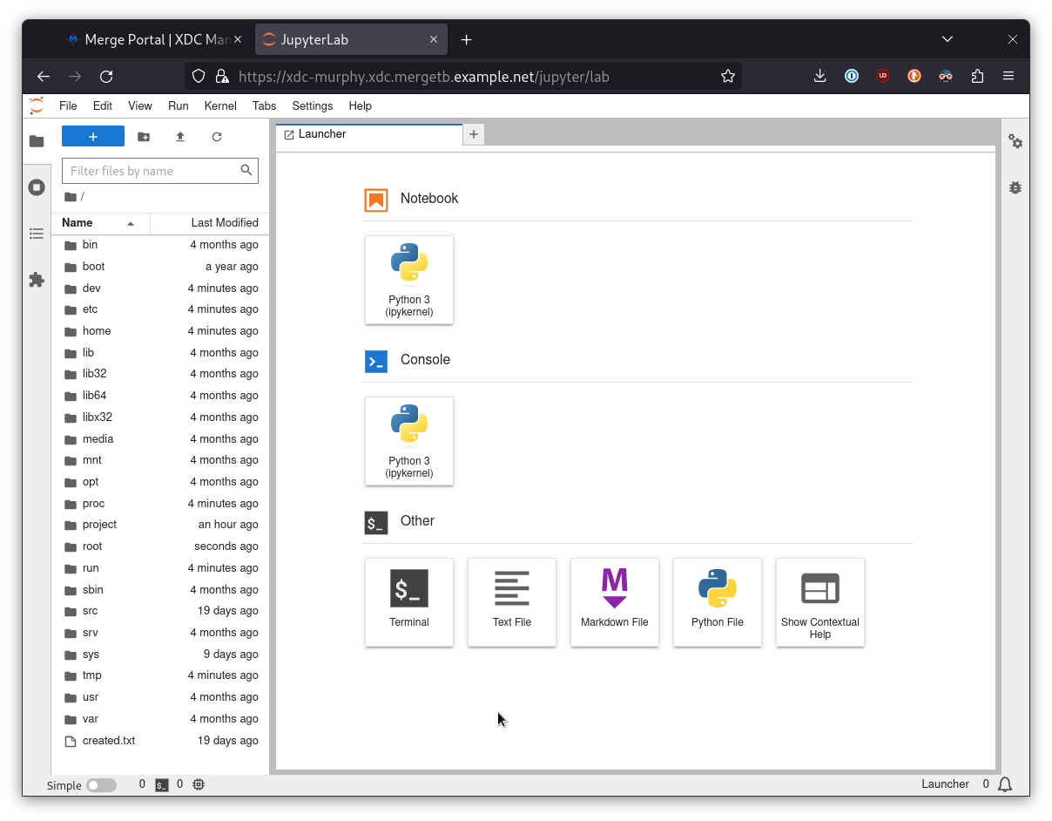Open the Running Terminals and Kernels sidebar

coord(36,187)
